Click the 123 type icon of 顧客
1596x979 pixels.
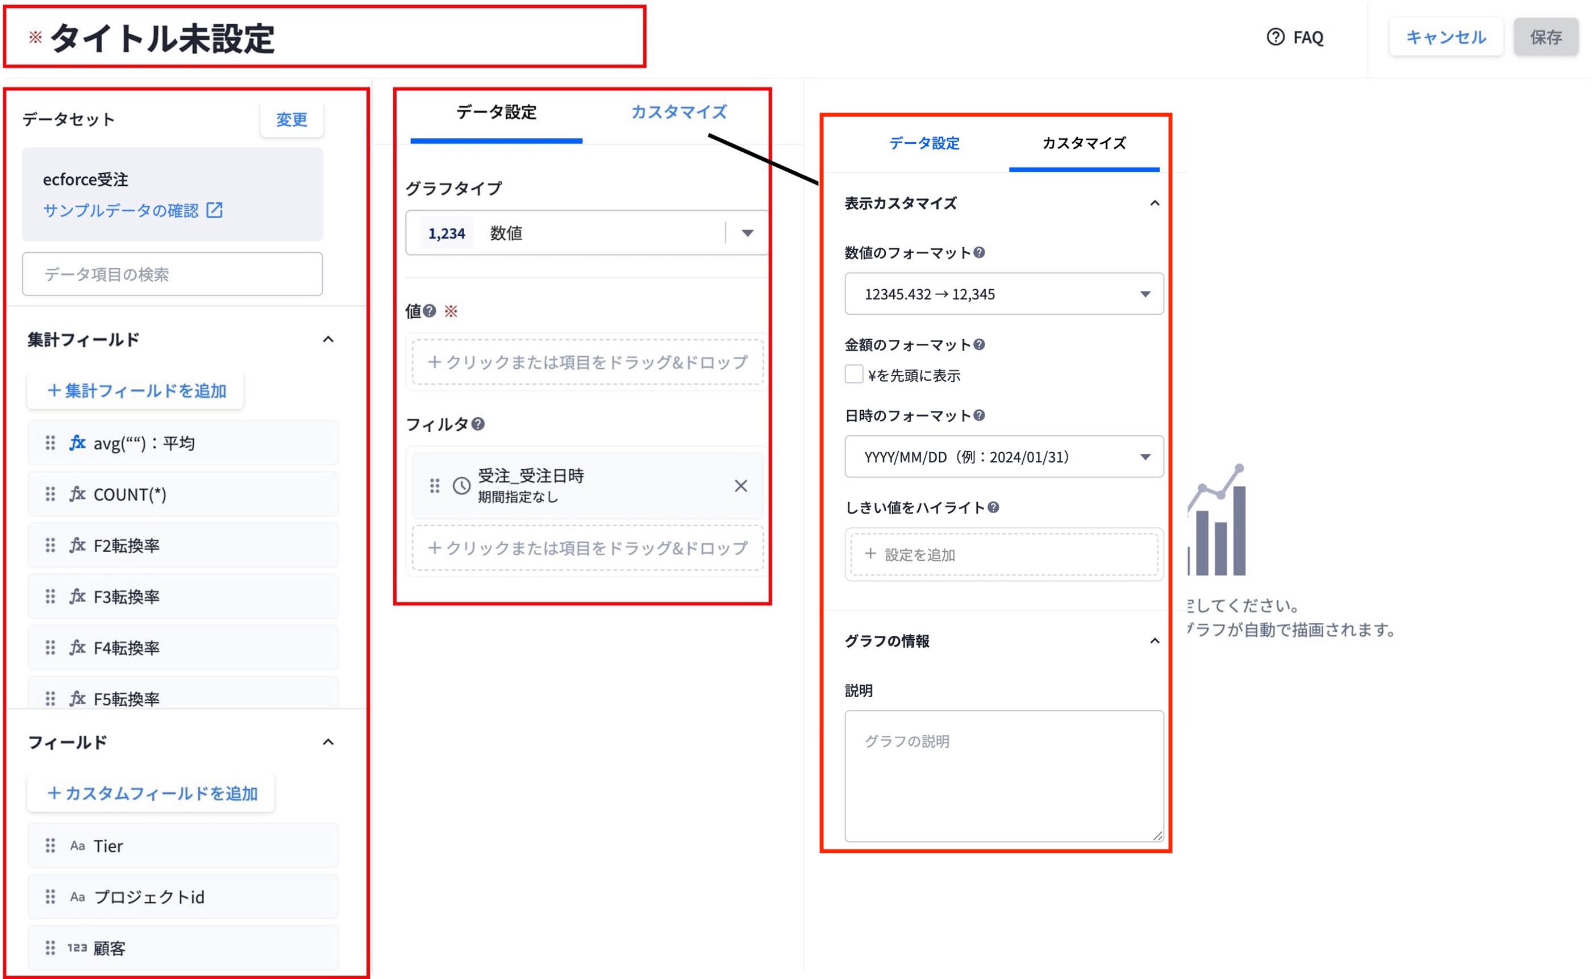tap(77, 948)
